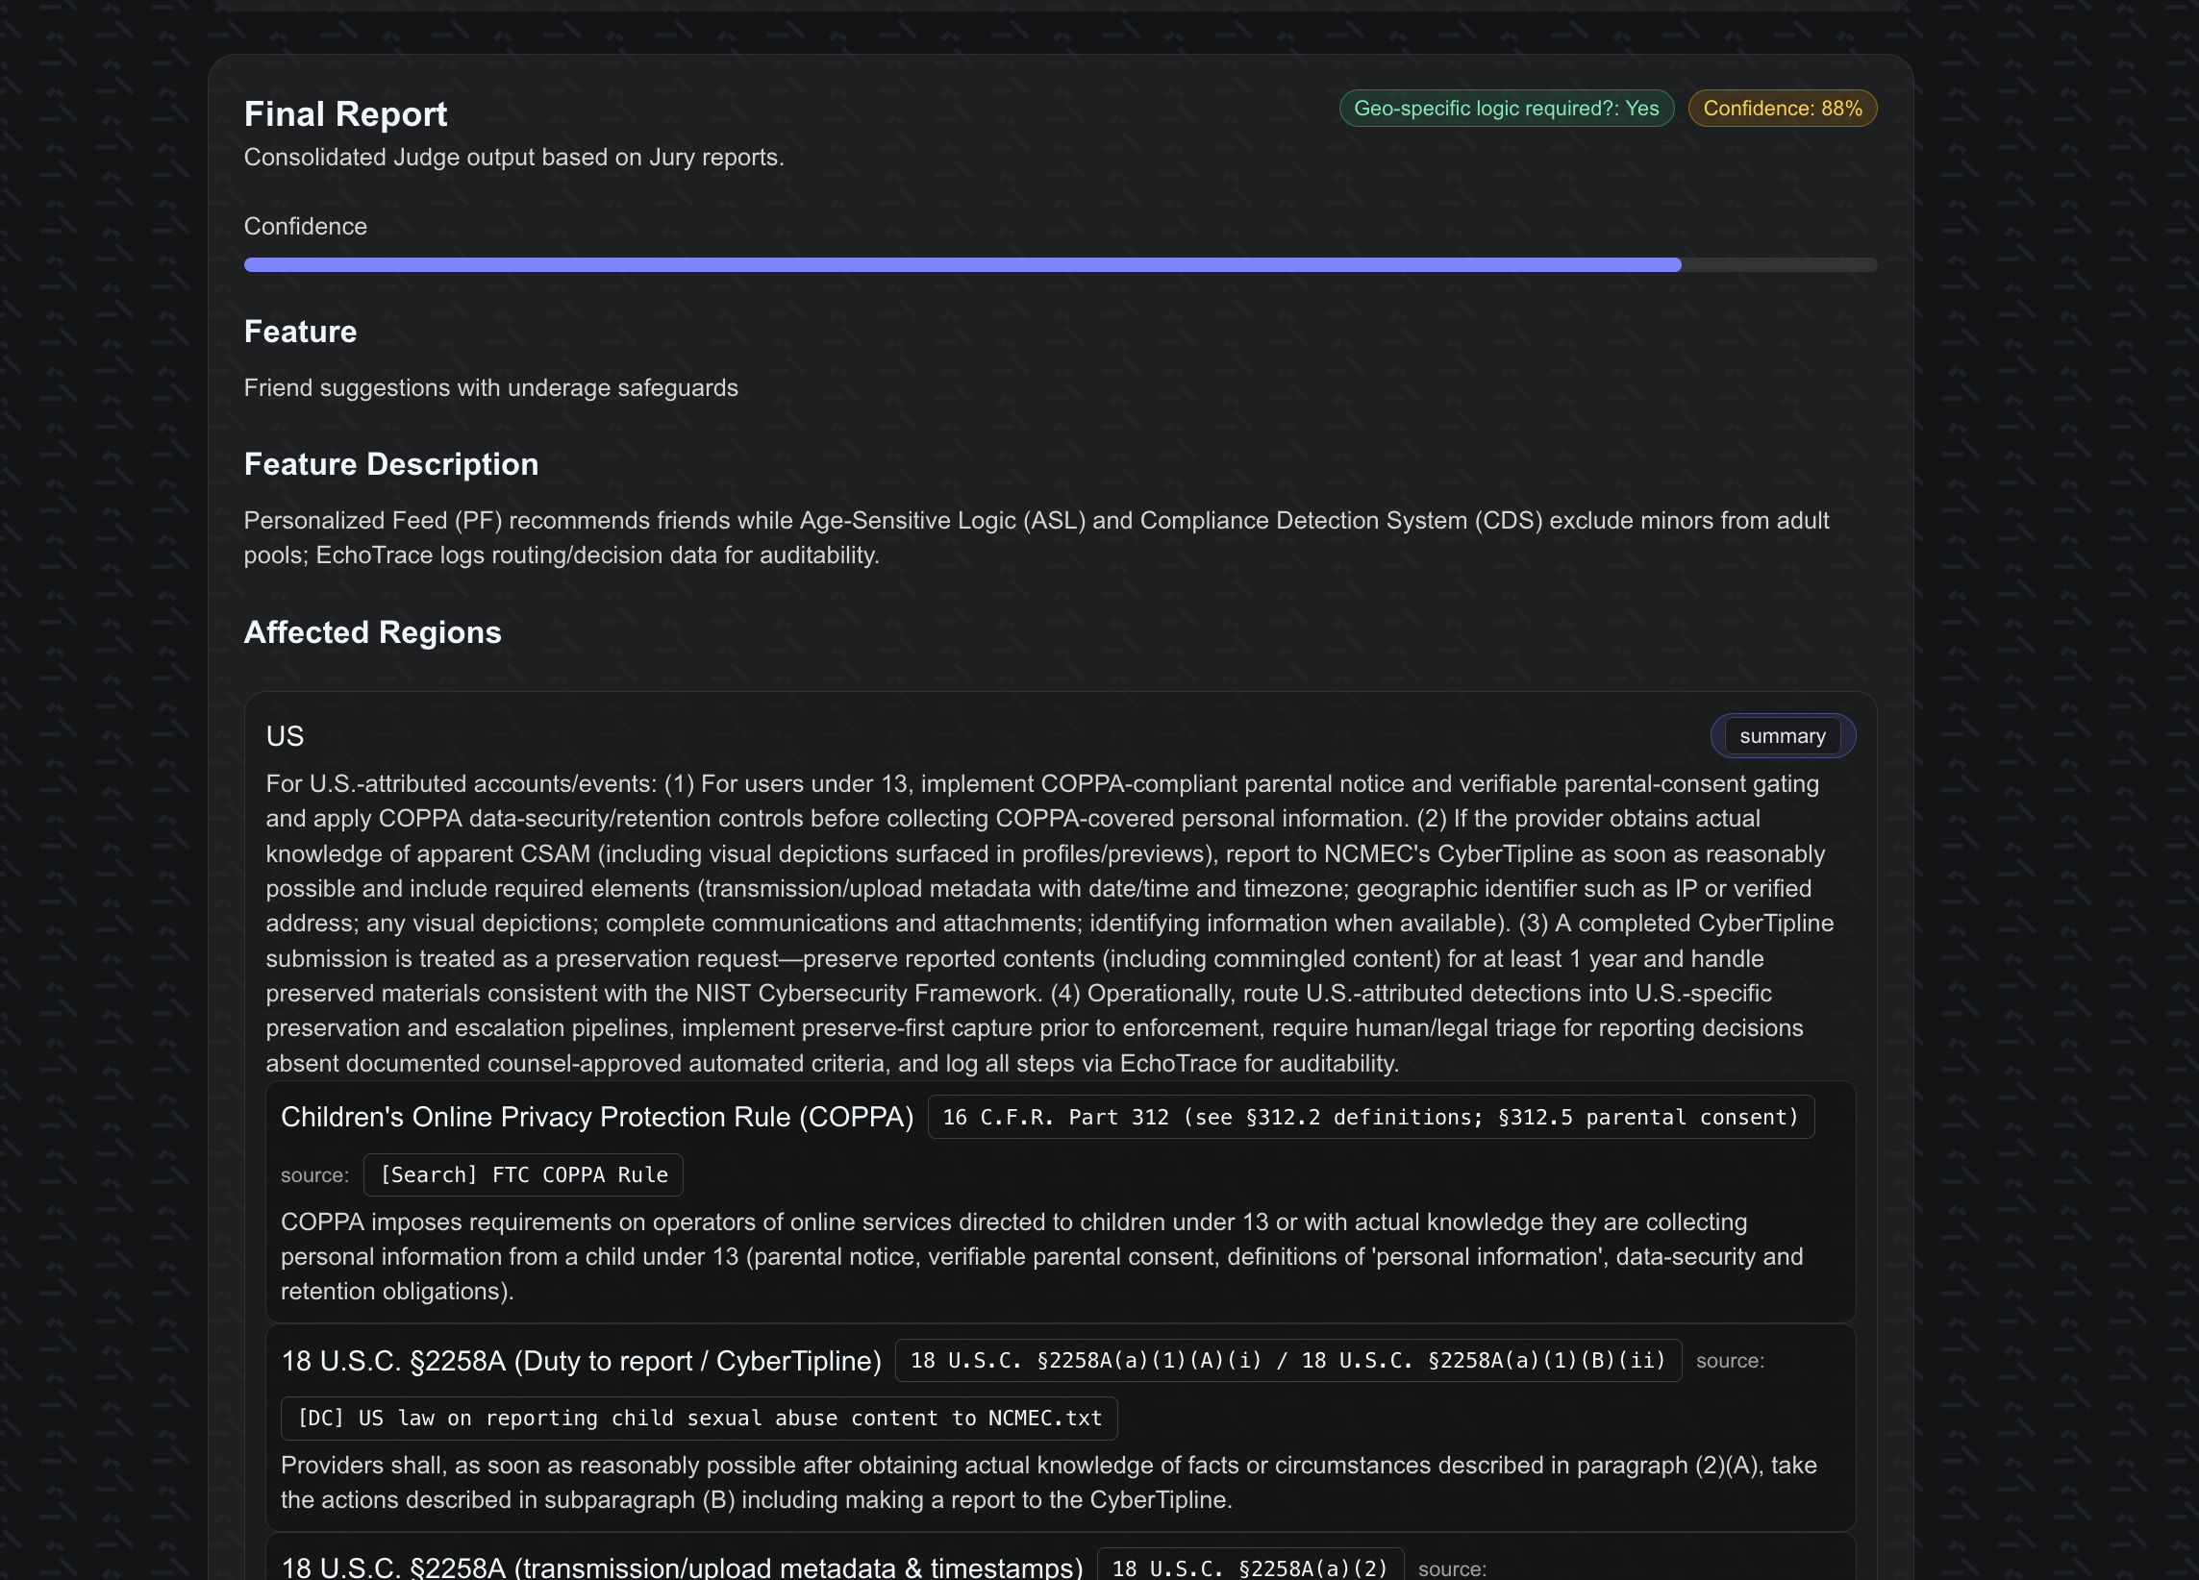This screenshot has width=2199, height=1580.
Task: Click the Feature Description heading
Action: [x=390, y=464]
